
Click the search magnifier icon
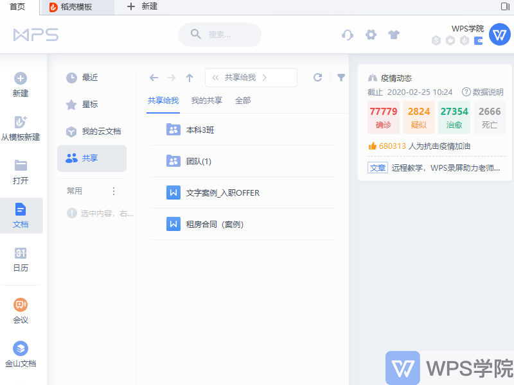pos(196,34)
